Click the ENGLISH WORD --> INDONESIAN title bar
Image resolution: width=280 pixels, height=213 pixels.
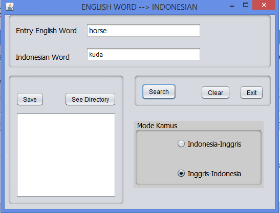tap(139, 7)
